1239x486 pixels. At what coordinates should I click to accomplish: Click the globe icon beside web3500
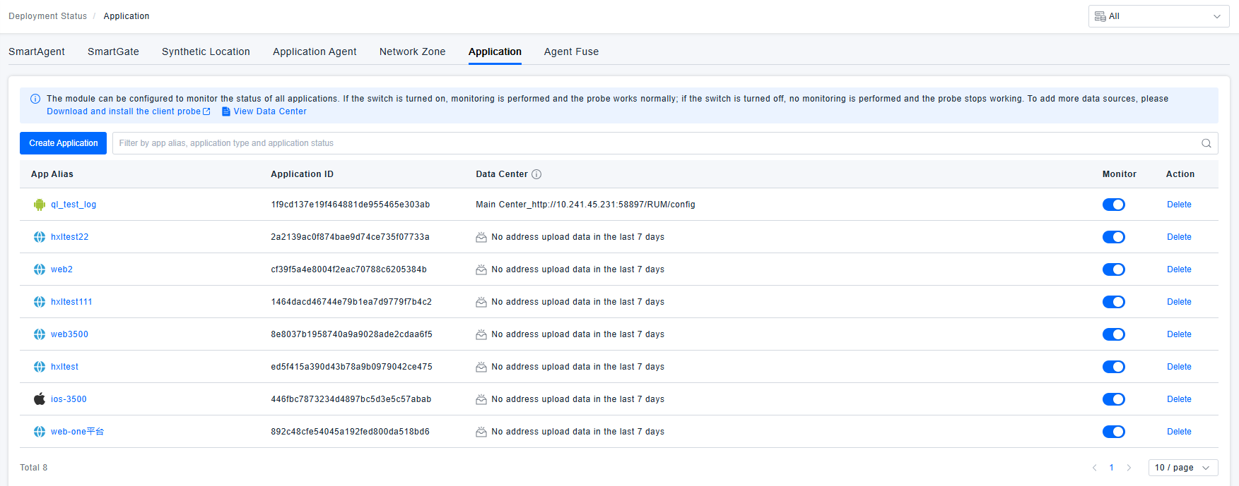(x=40, y=334)
